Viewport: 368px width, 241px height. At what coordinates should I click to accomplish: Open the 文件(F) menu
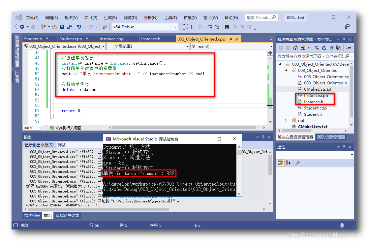pyautogui.click(x=32, y=17)
